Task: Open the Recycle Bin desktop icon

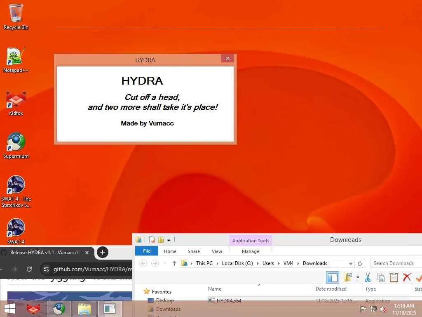Action: click(16, 17)
